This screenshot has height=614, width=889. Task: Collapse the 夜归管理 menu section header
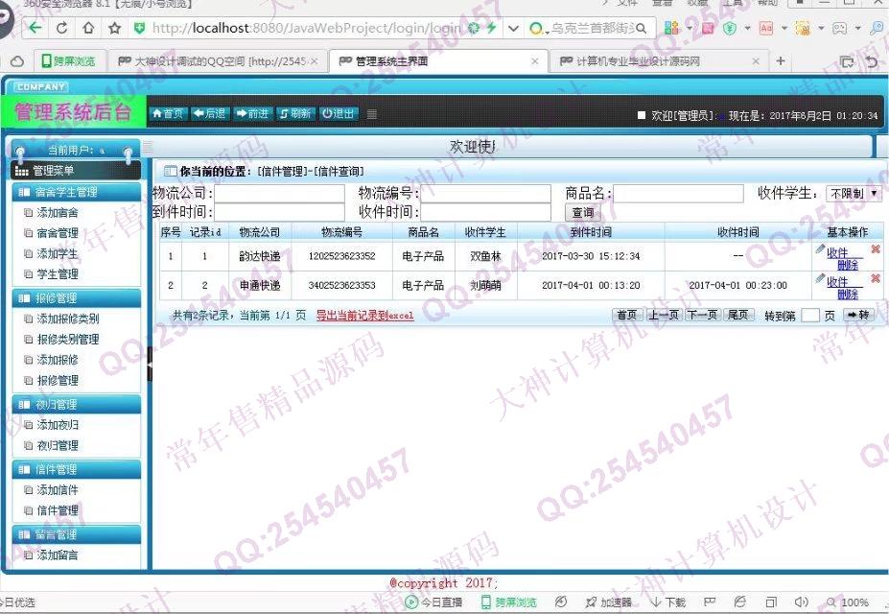[x=76, y=405]
